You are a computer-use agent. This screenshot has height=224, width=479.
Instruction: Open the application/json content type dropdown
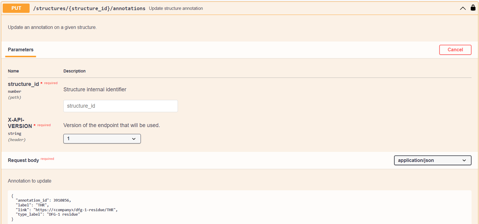pyautogui.click(x=433, y=160)
